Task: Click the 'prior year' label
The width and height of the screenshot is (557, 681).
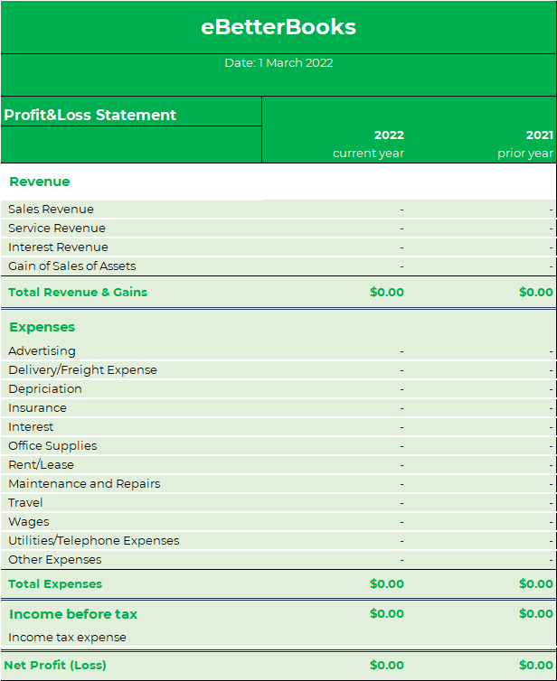Action: [x=525, y=154]
